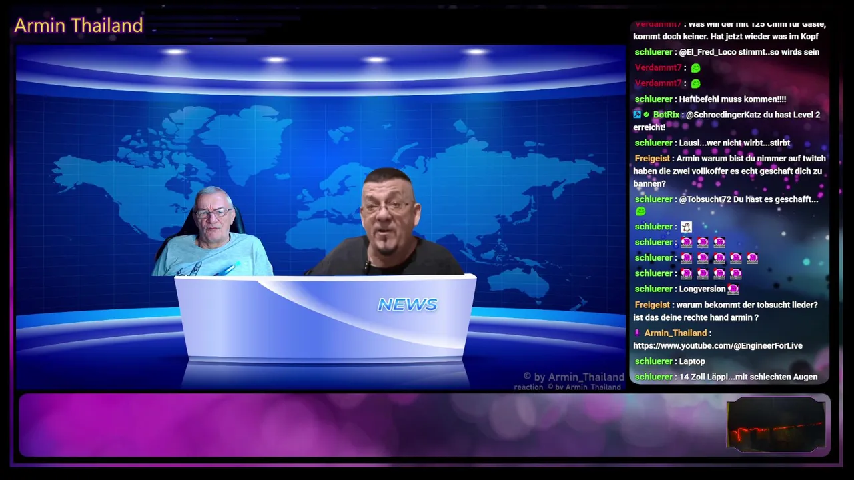Viewport: 854px width, 480px height.
Task: Click the message 'Laptop' from schluerer
Action: pyautogui.click(x=692, y=361)
